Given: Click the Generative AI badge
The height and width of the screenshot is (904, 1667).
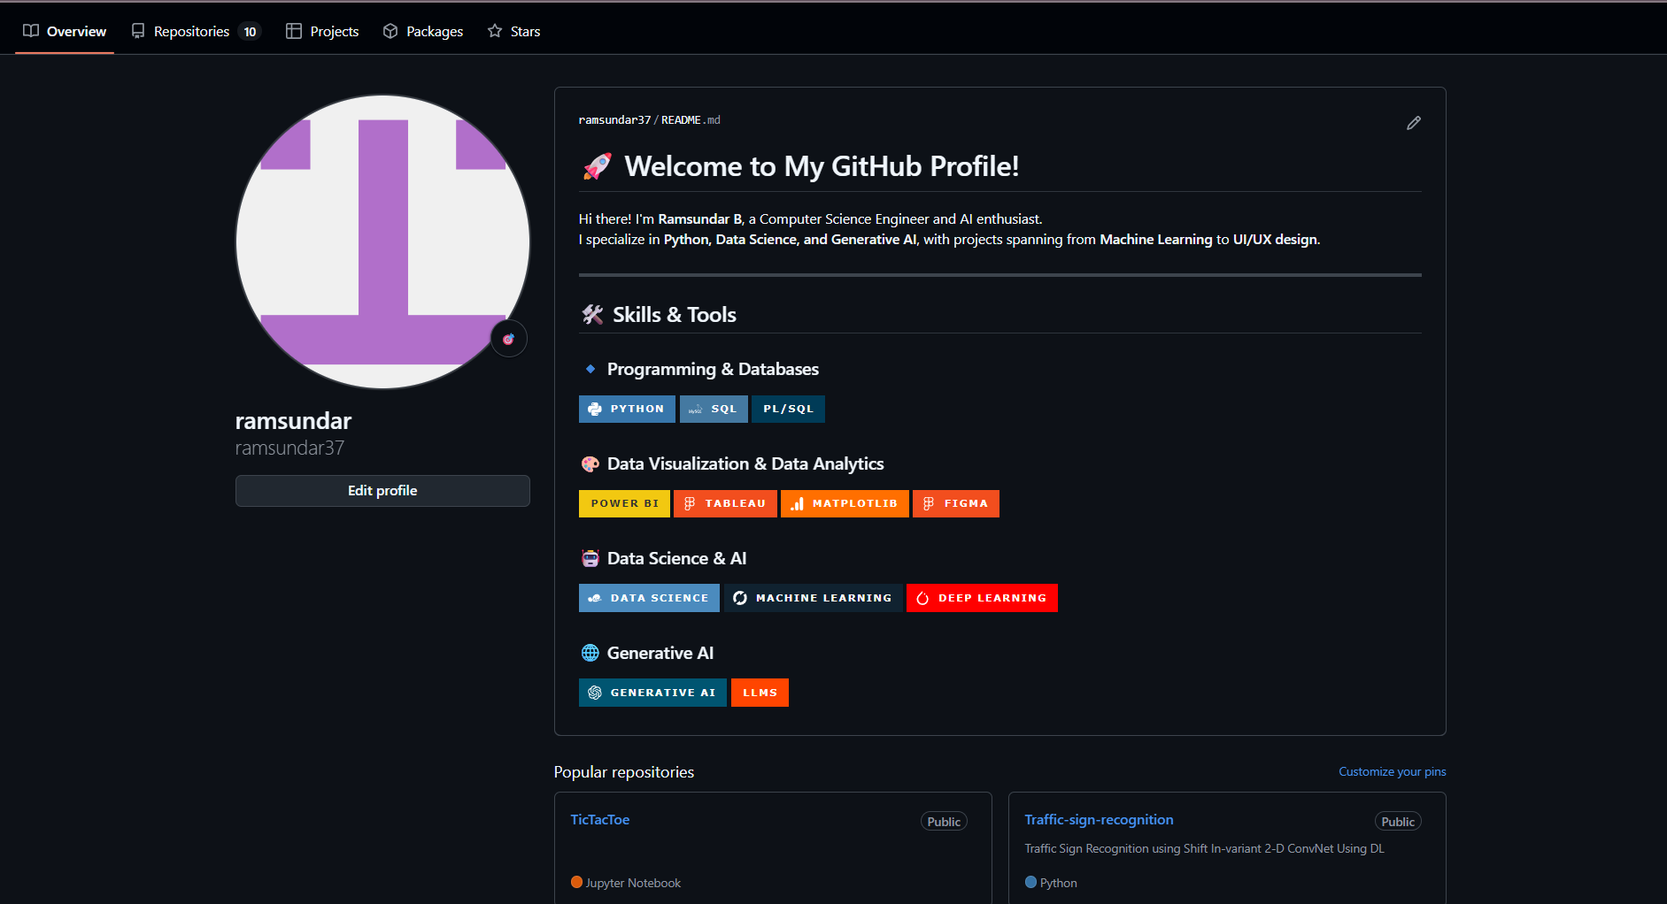Looking at the screenshot, I should click(652, 693).
